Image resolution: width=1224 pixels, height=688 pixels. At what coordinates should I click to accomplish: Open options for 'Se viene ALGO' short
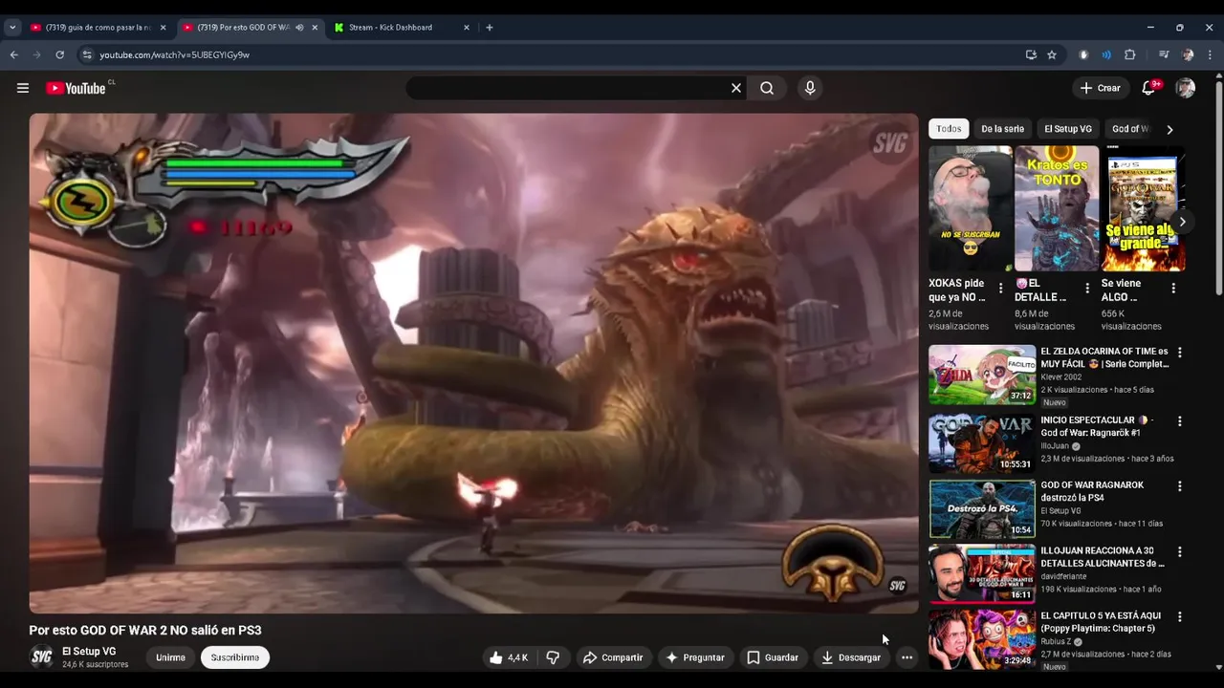[1173, 288]
